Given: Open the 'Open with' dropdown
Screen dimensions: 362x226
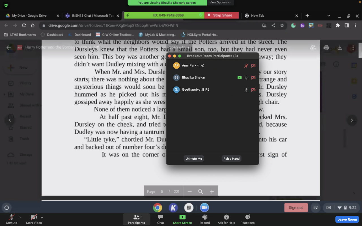Looking at the screenshot, I should point(179,47).
